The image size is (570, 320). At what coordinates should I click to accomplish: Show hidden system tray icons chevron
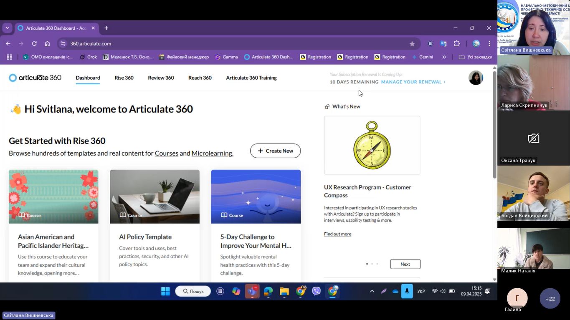click(372, 291)
